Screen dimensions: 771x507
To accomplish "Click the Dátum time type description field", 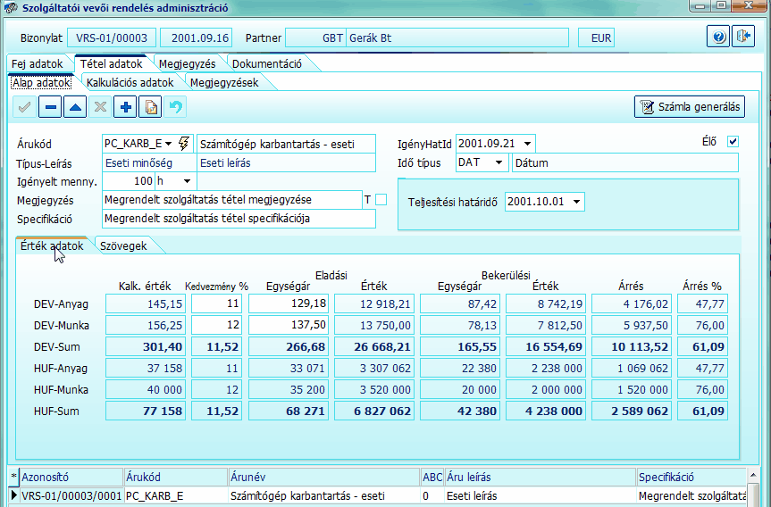I will click(x=625, y=162).
